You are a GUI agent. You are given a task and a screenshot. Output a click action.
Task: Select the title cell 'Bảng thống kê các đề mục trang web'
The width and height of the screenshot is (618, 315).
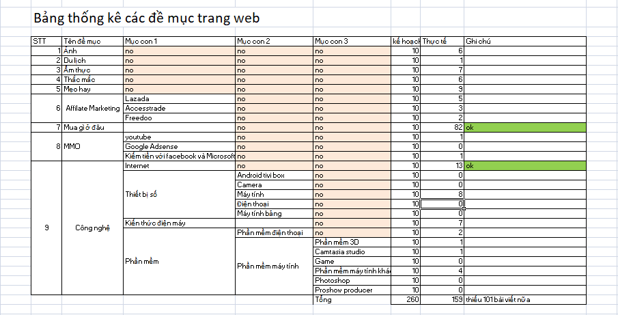coord(146,16)
